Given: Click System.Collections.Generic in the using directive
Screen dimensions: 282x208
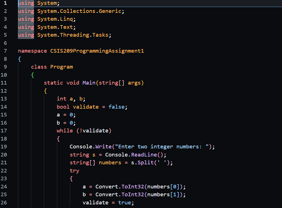Looking at the screenshot, I should point(80,11).
